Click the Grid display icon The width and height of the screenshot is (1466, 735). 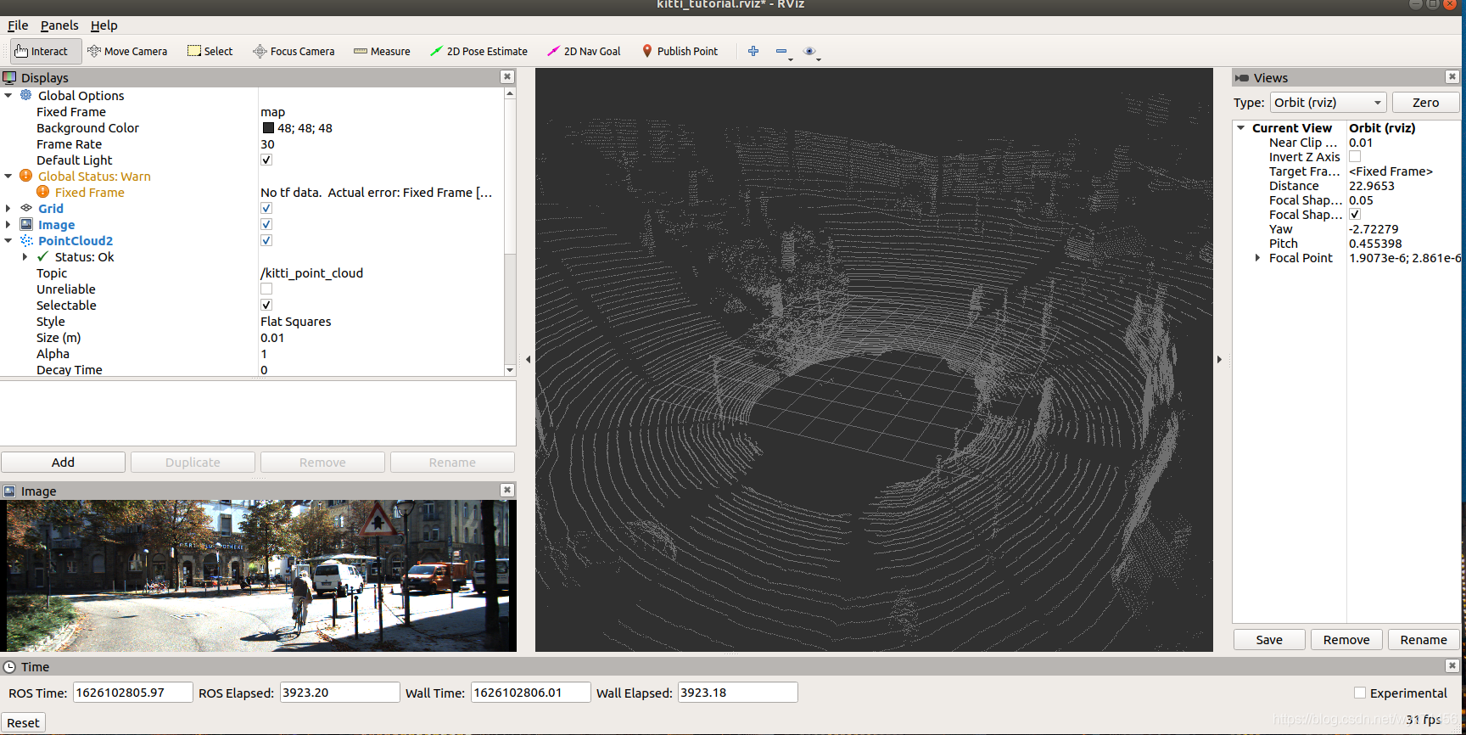pos(26,208)
